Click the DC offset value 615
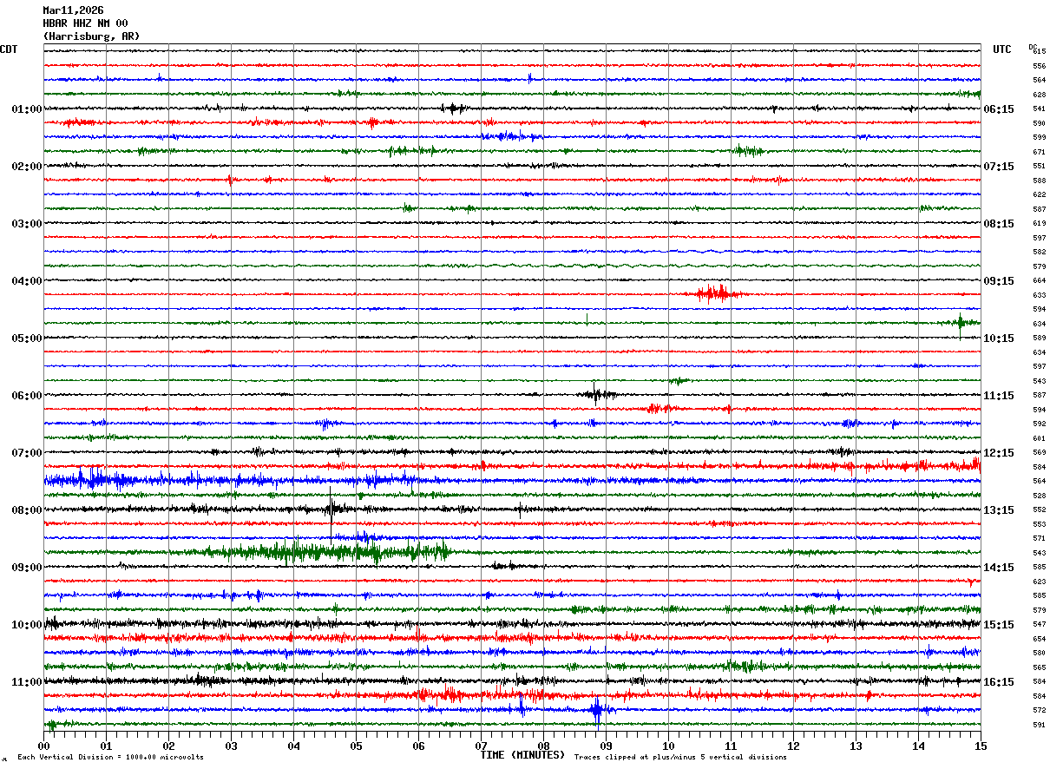The image size is (1050, 769). click(x=1039, y=51)
